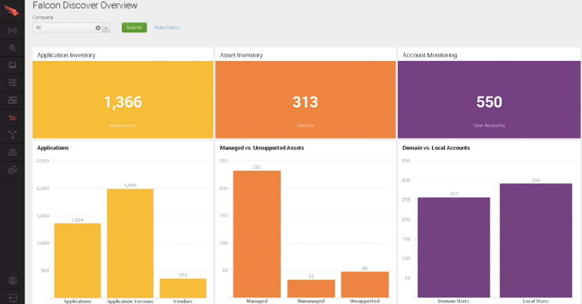Open the user profile icon

point(12,280)
